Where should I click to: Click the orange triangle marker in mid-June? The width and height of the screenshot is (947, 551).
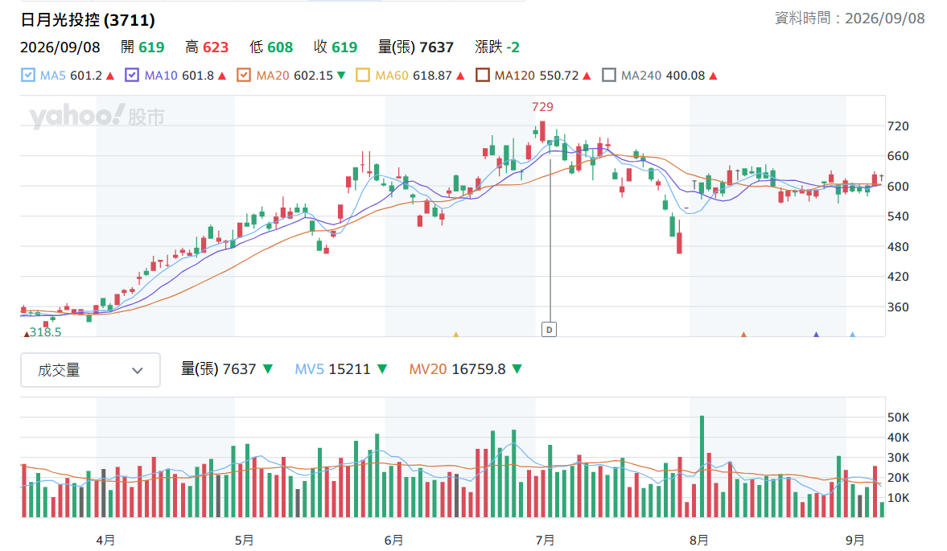[456, 334]
